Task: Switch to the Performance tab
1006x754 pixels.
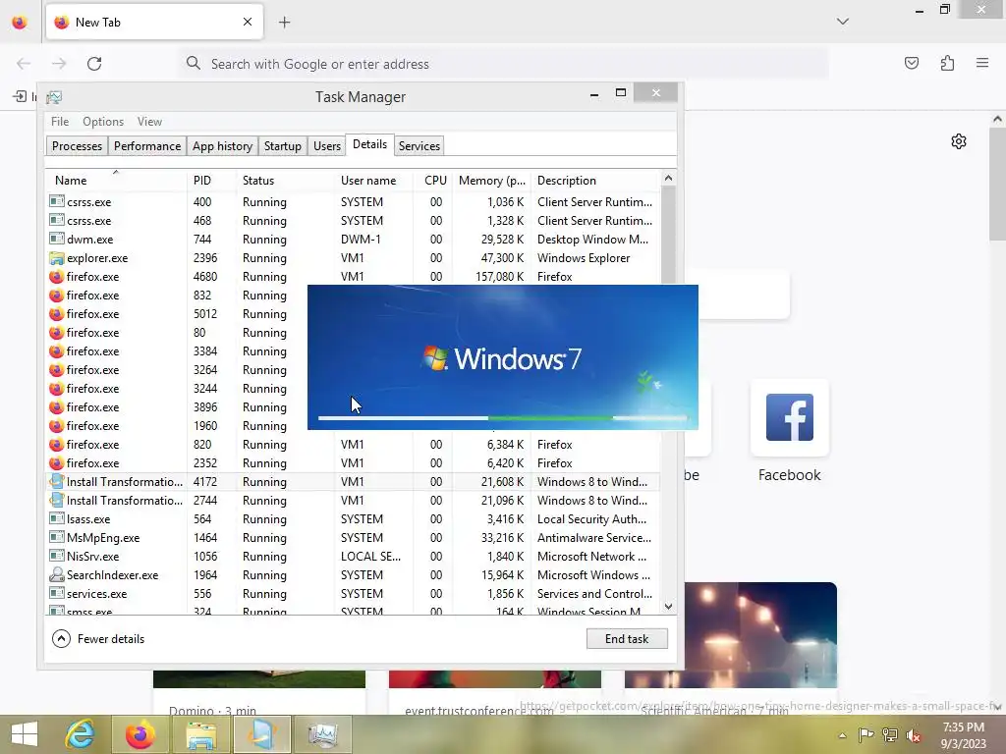Action: pyautogui.click(x=147, y=146)
